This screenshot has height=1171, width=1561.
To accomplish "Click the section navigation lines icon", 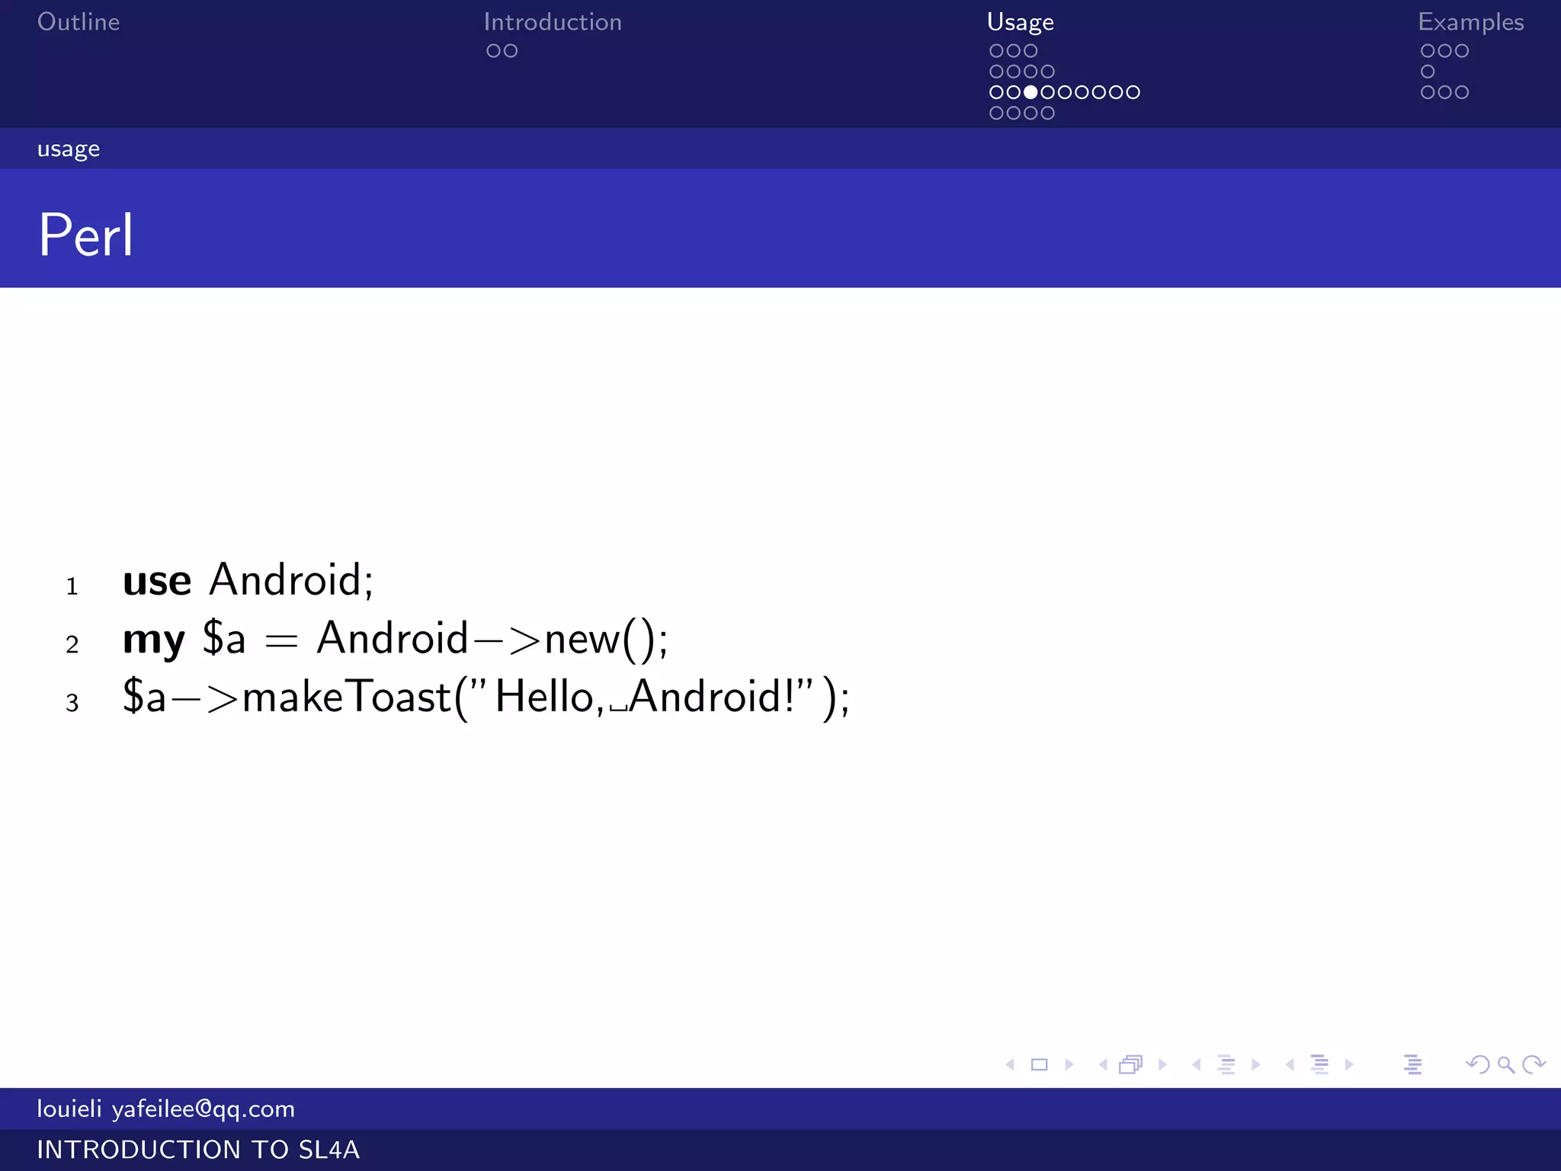I will point(1320,1064).
